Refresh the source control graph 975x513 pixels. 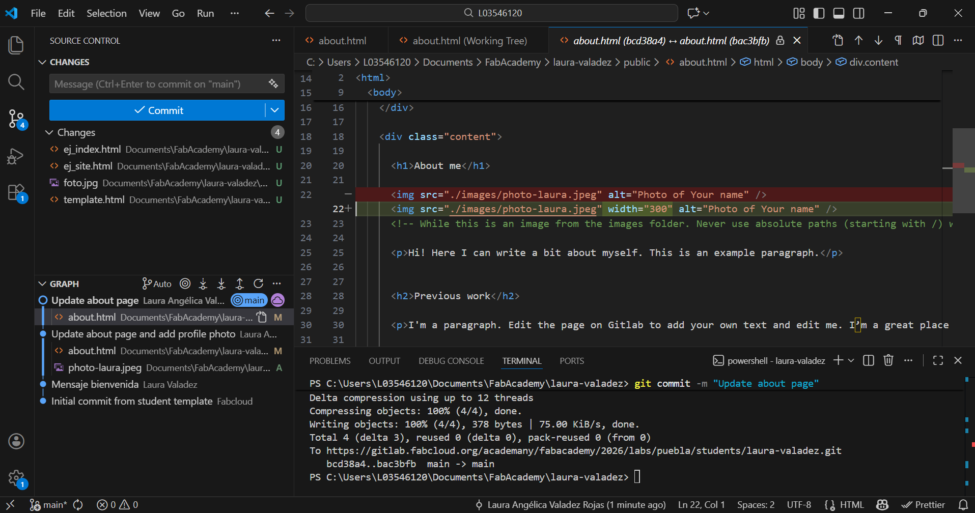pyautogui.click(x=258, y=283)
